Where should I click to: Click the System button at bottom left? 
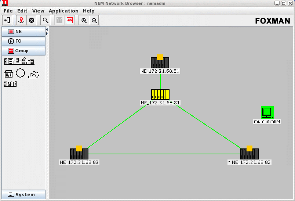[x=23, y=195]
